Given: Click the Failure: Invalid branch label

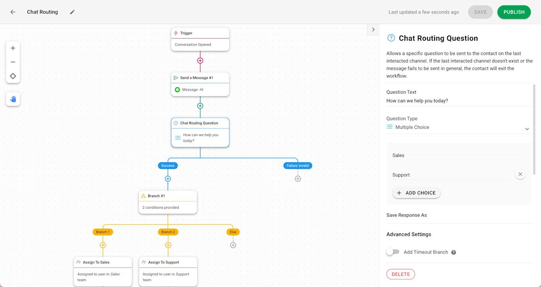Looking at the screenshot, I should (298, 165).
